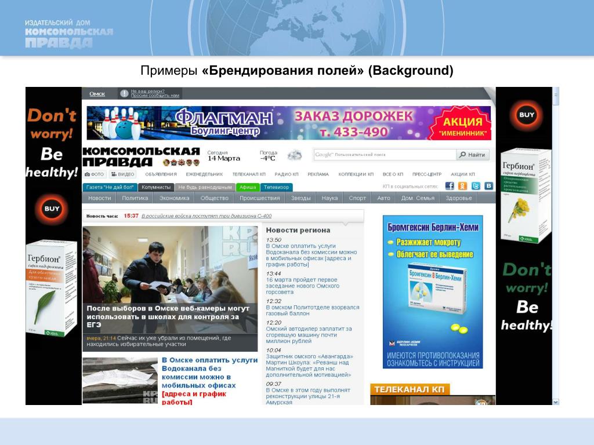
Task: Go to the Экономика section
Action: (x=174, y=198)
